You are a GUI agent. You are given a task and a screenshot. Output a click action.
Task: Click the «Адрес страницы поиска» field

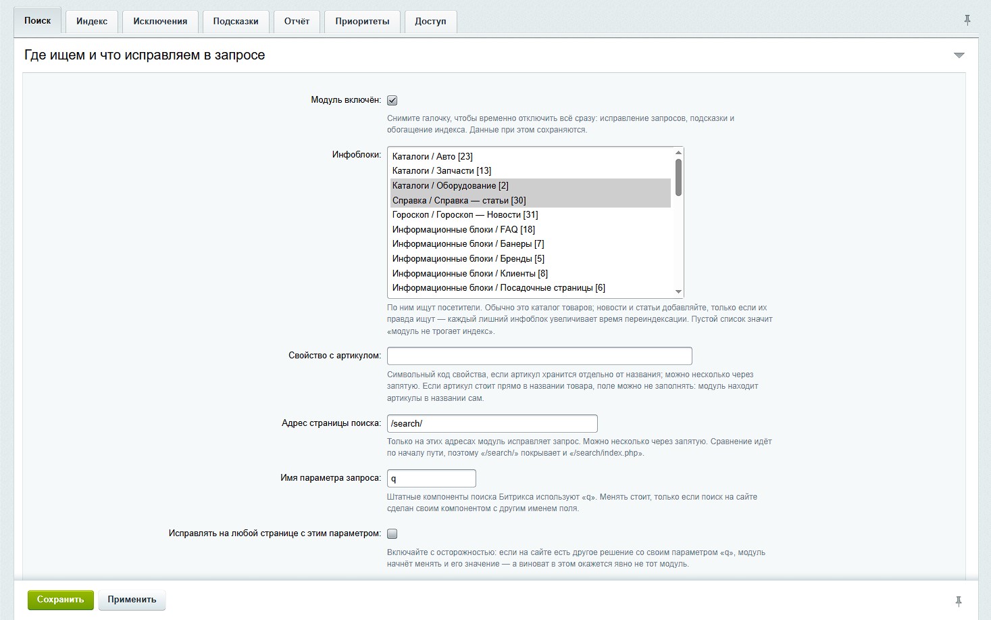[x=492, y=423]
